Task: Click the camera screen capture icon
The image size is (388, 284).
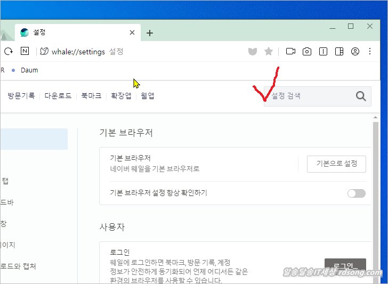Action: coord(307,52)
